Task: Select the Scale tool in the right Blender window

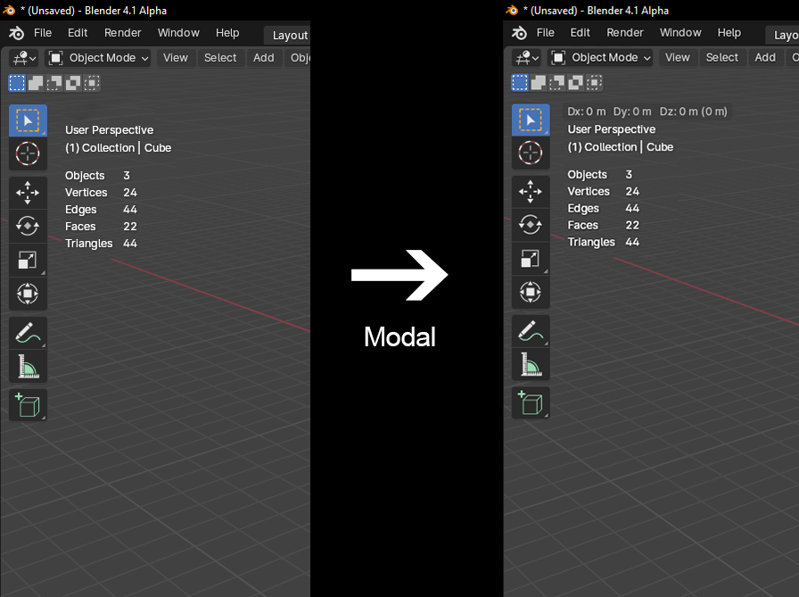Action: coord(531,258)
